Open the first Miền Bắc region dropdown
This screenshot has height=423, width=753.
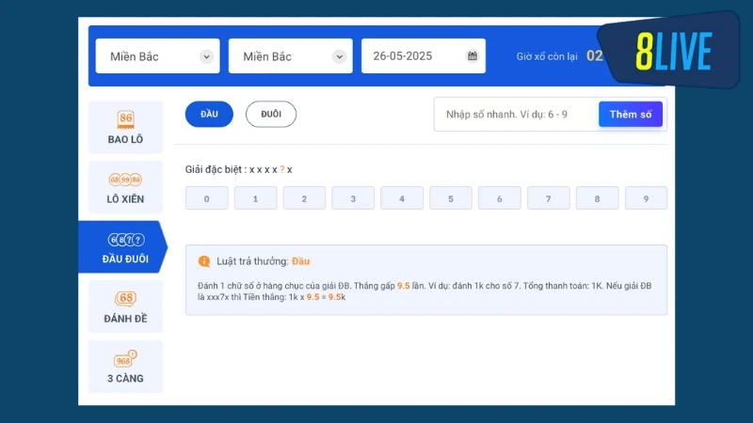(x=157, y=56)
